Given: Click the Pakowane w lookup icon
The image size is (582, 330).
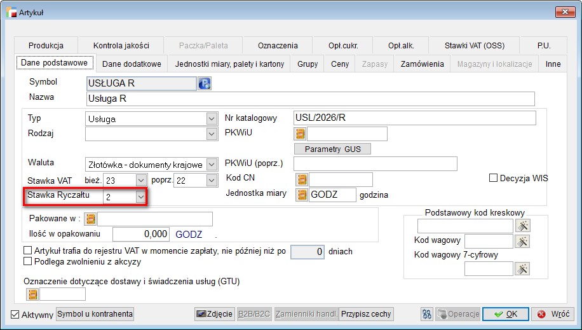Looking at the screenshot, I should (x=90, y=219).
